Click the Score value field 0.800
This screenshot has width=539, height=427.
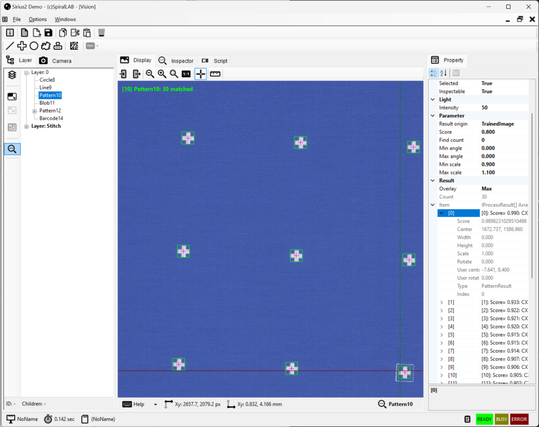(503, 132)
